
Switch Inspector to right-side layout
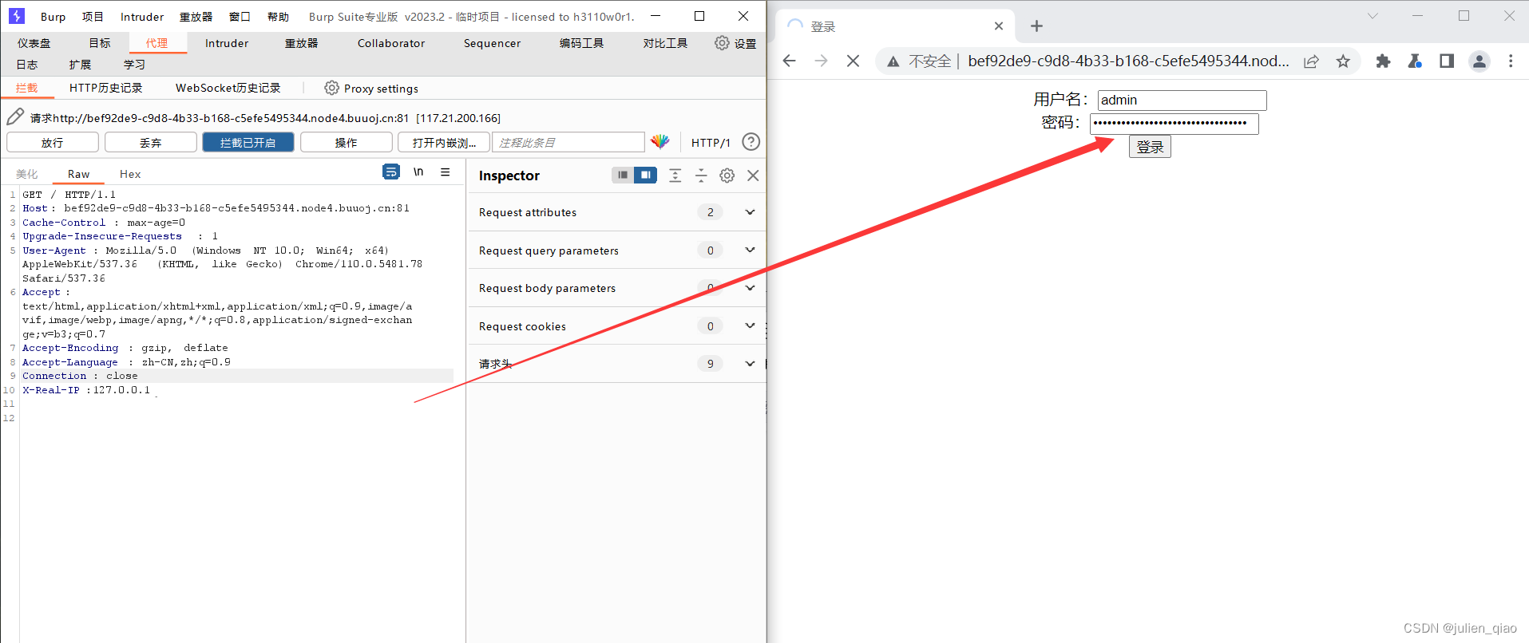tap(645, 175)
